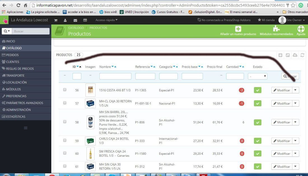Open Módulos recomendados puzzle icon
The image size is (308, 176).
point(276,29)
